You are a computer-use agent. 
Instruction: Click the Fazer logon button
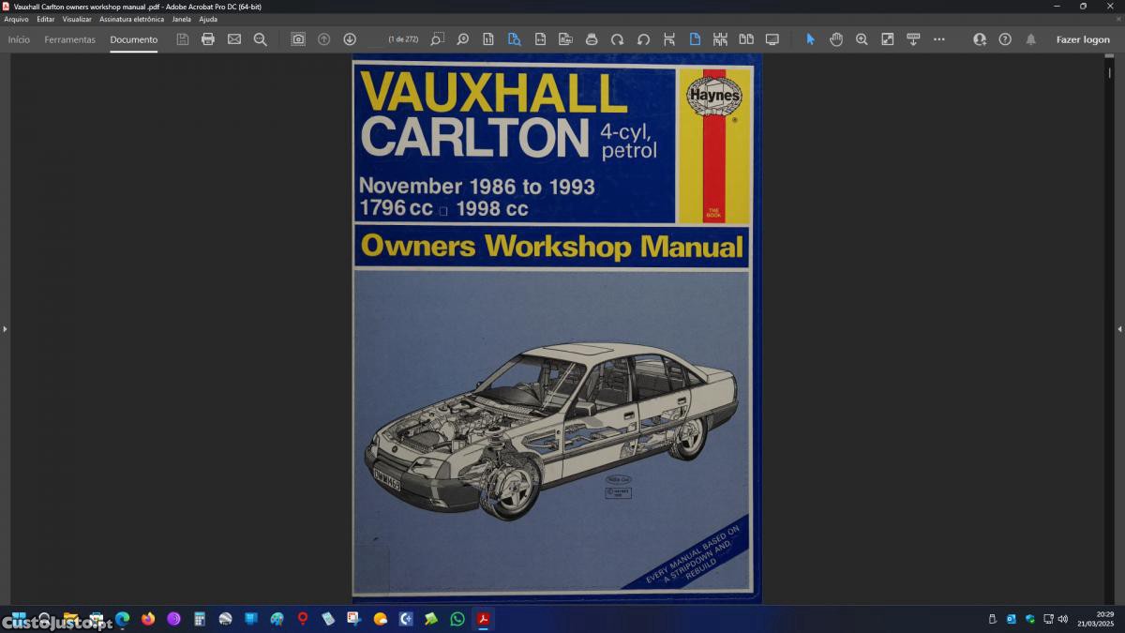pos(1083,39)
